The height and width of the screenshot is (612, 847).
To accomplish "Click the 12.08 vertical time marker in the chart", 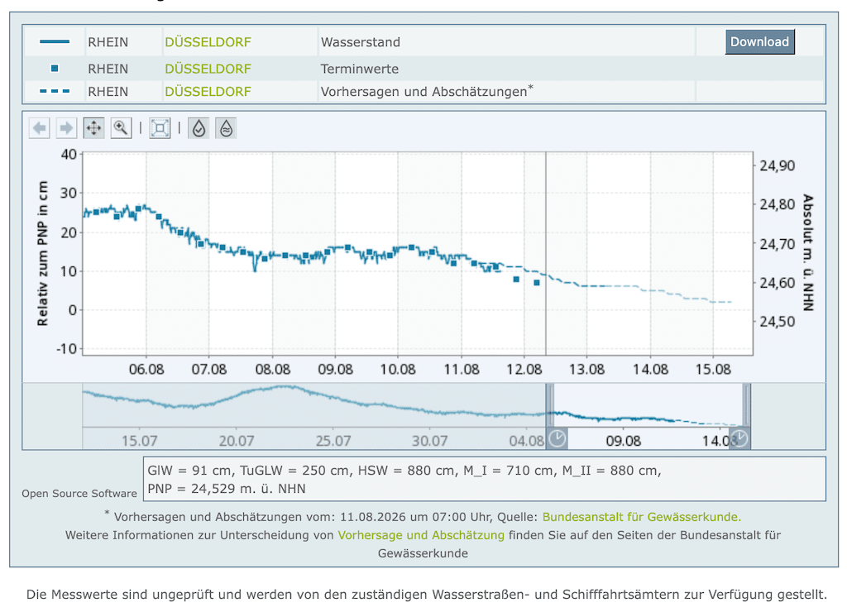I will 546,253.
